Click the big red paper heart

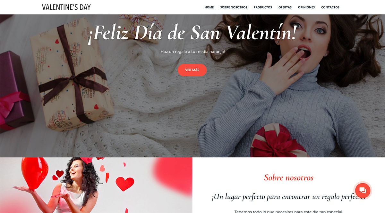[x=125, y=184]
